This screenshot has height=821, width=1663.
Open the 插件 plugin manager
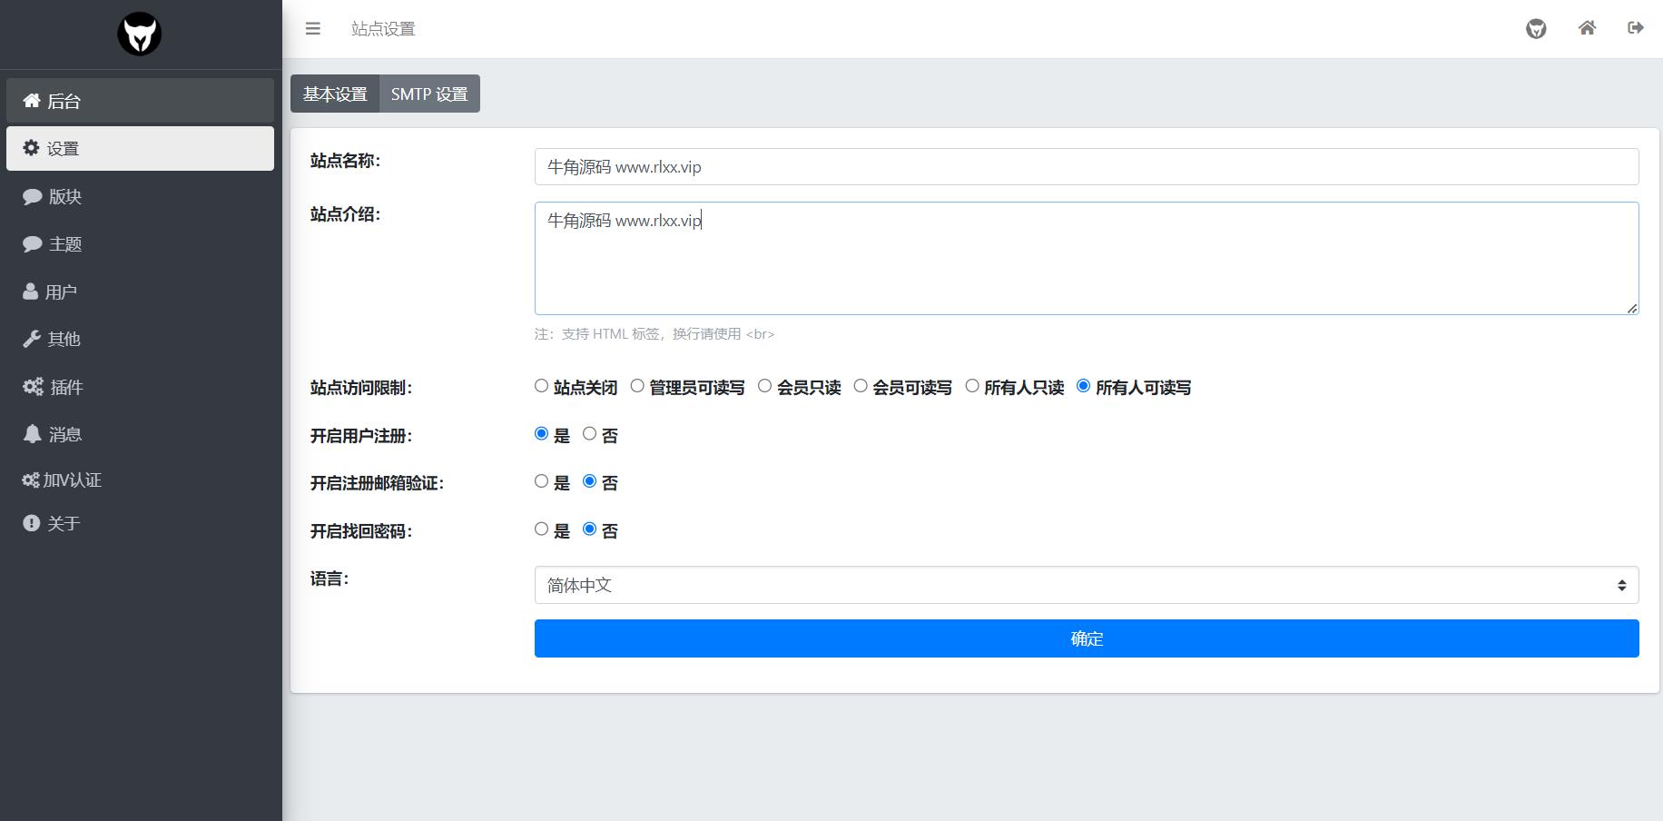point(64,386)
